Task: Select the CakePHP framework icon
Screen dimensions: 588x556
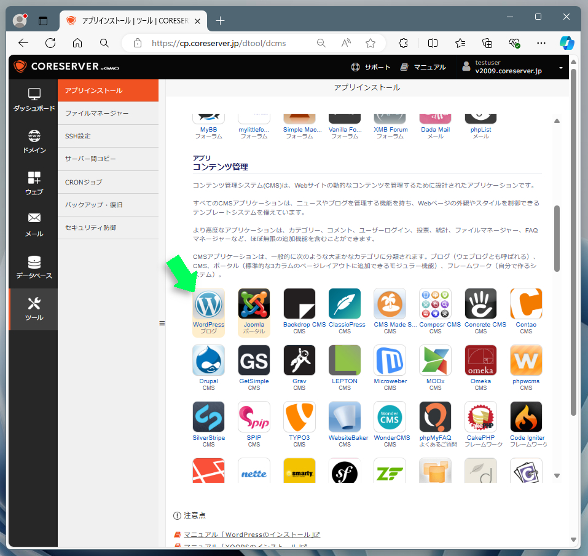Action: click(480, 417)
